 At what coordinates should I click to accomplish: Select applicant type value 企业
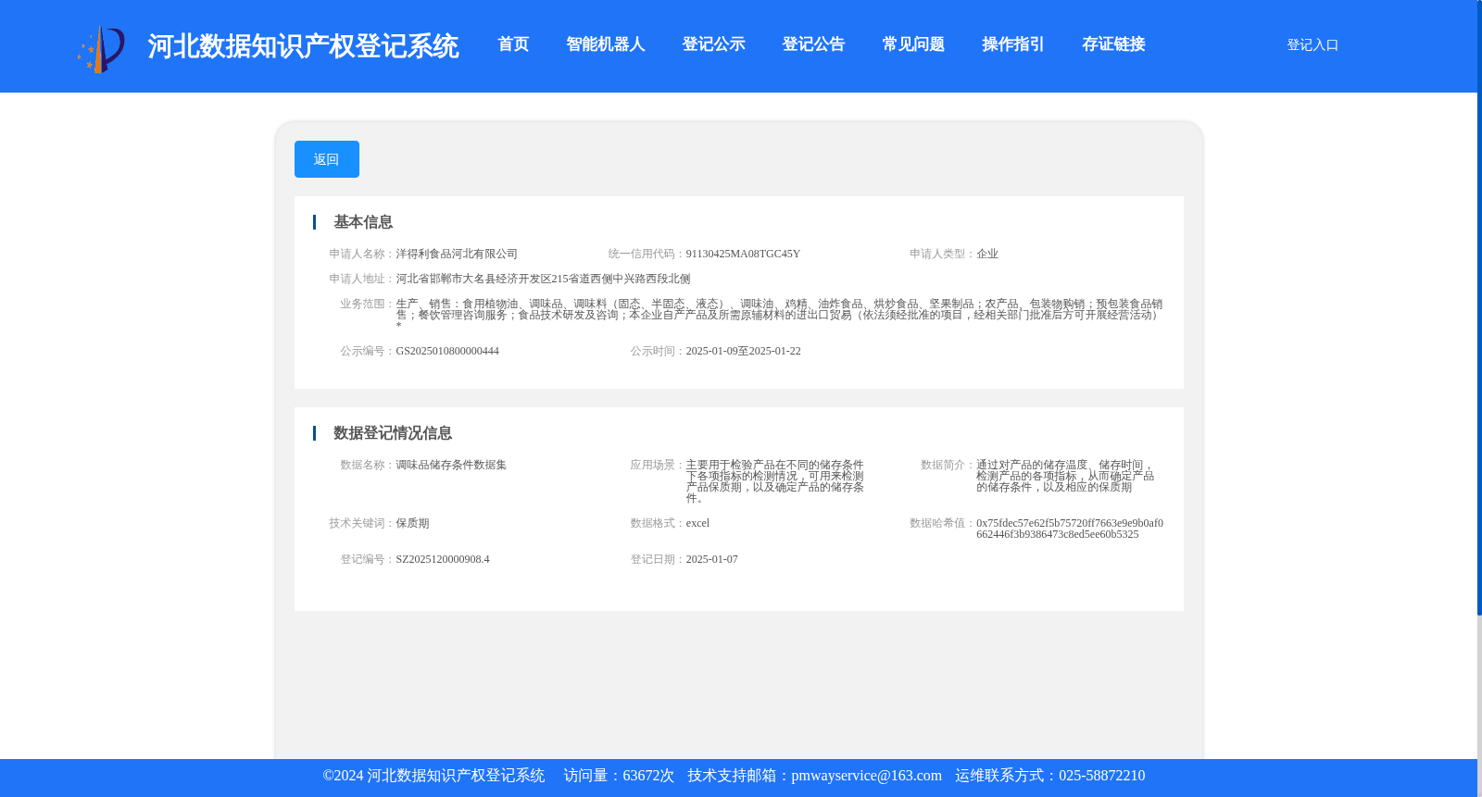tap(987, 254)
